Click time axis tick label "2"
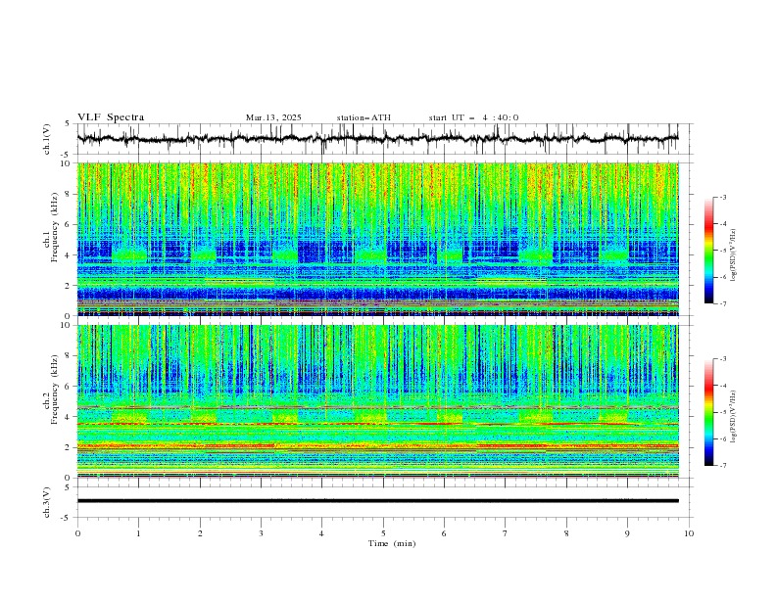The width and height of the screenshot is (776, 599). pos(200,533)
